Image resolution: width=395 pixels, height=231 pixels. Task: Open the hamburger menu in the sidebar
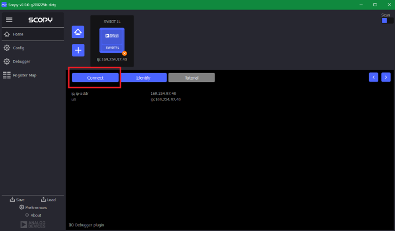click(x=9, y=20)
